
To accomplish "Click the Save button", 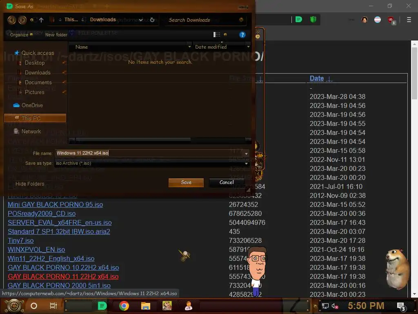I will point(186,182).
